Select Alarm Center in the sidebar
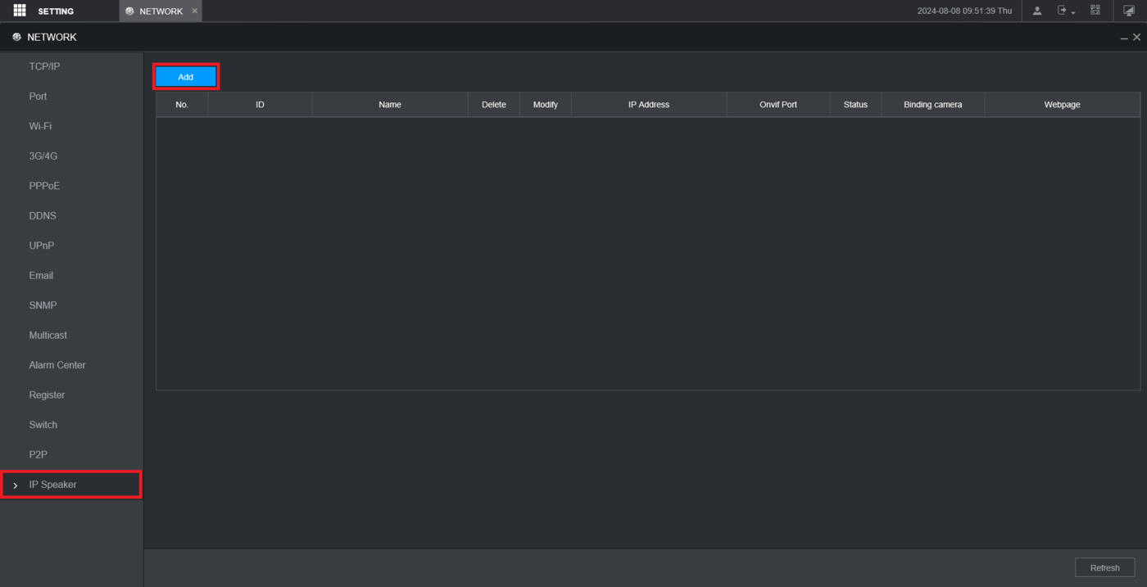This screenshot has height=587, width=1147. pyautogui.click(x=57, y=364)
